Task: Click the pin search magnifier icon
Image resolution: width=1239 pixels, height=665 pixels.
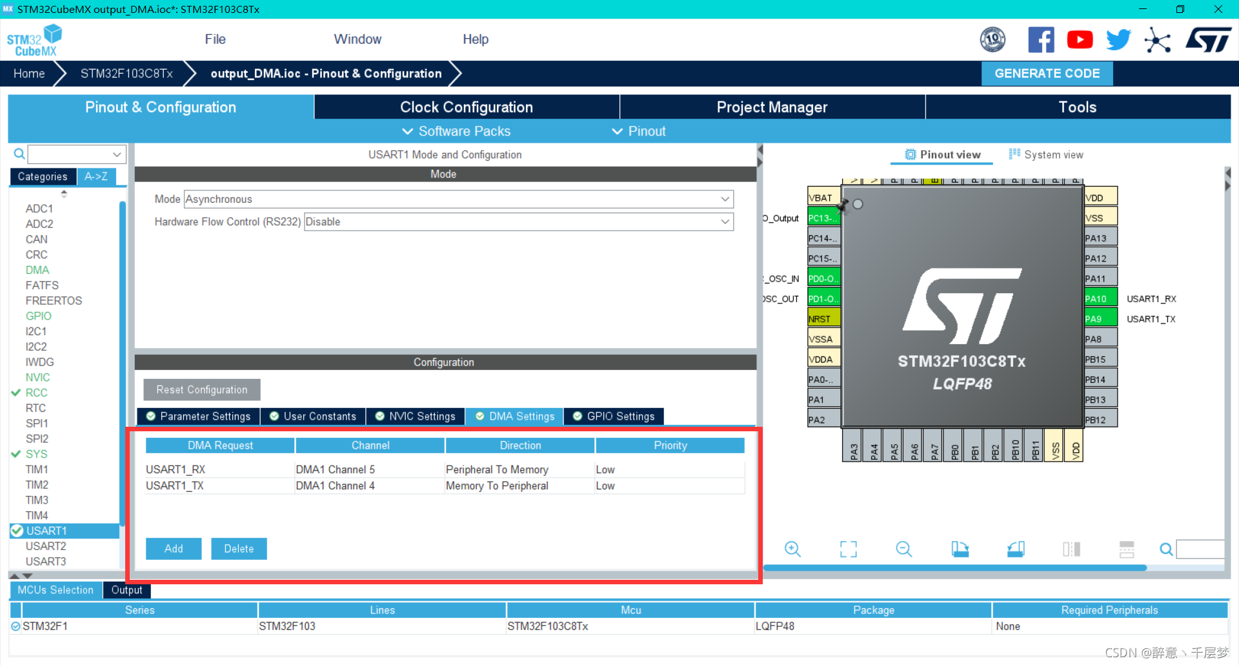Action: coord(1166,549)
